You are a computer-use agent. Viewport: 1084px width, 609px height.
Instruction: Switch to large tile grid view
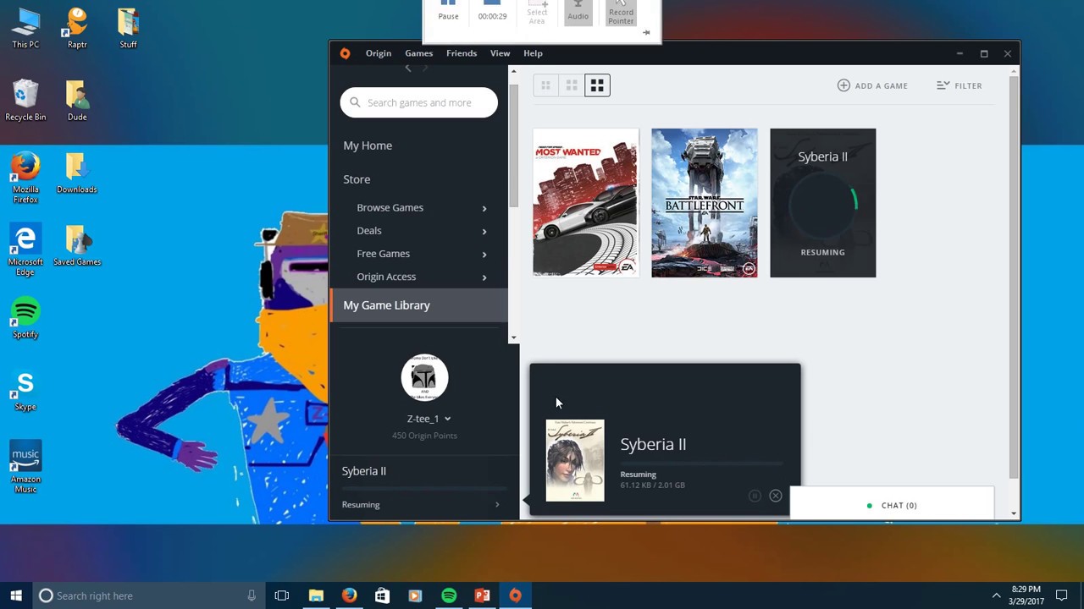[597, 85]
